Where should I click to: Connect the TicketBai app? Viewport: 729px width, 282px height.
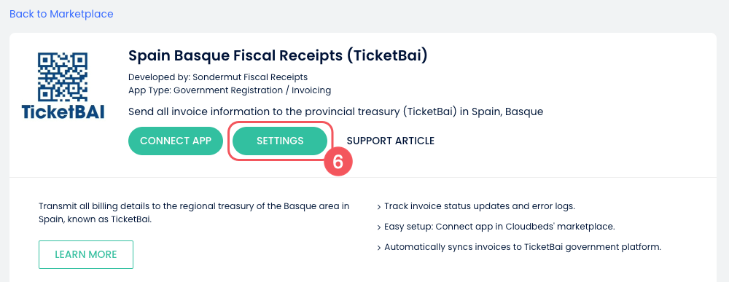(x=176, y=141)
